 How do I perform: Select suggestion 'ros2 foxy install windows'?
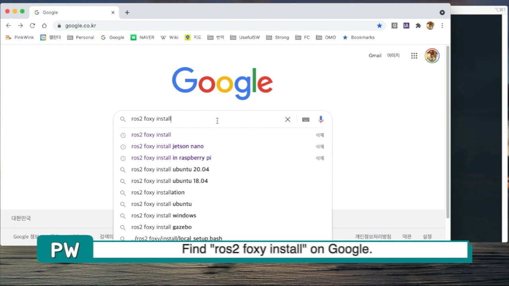point(223,215)
